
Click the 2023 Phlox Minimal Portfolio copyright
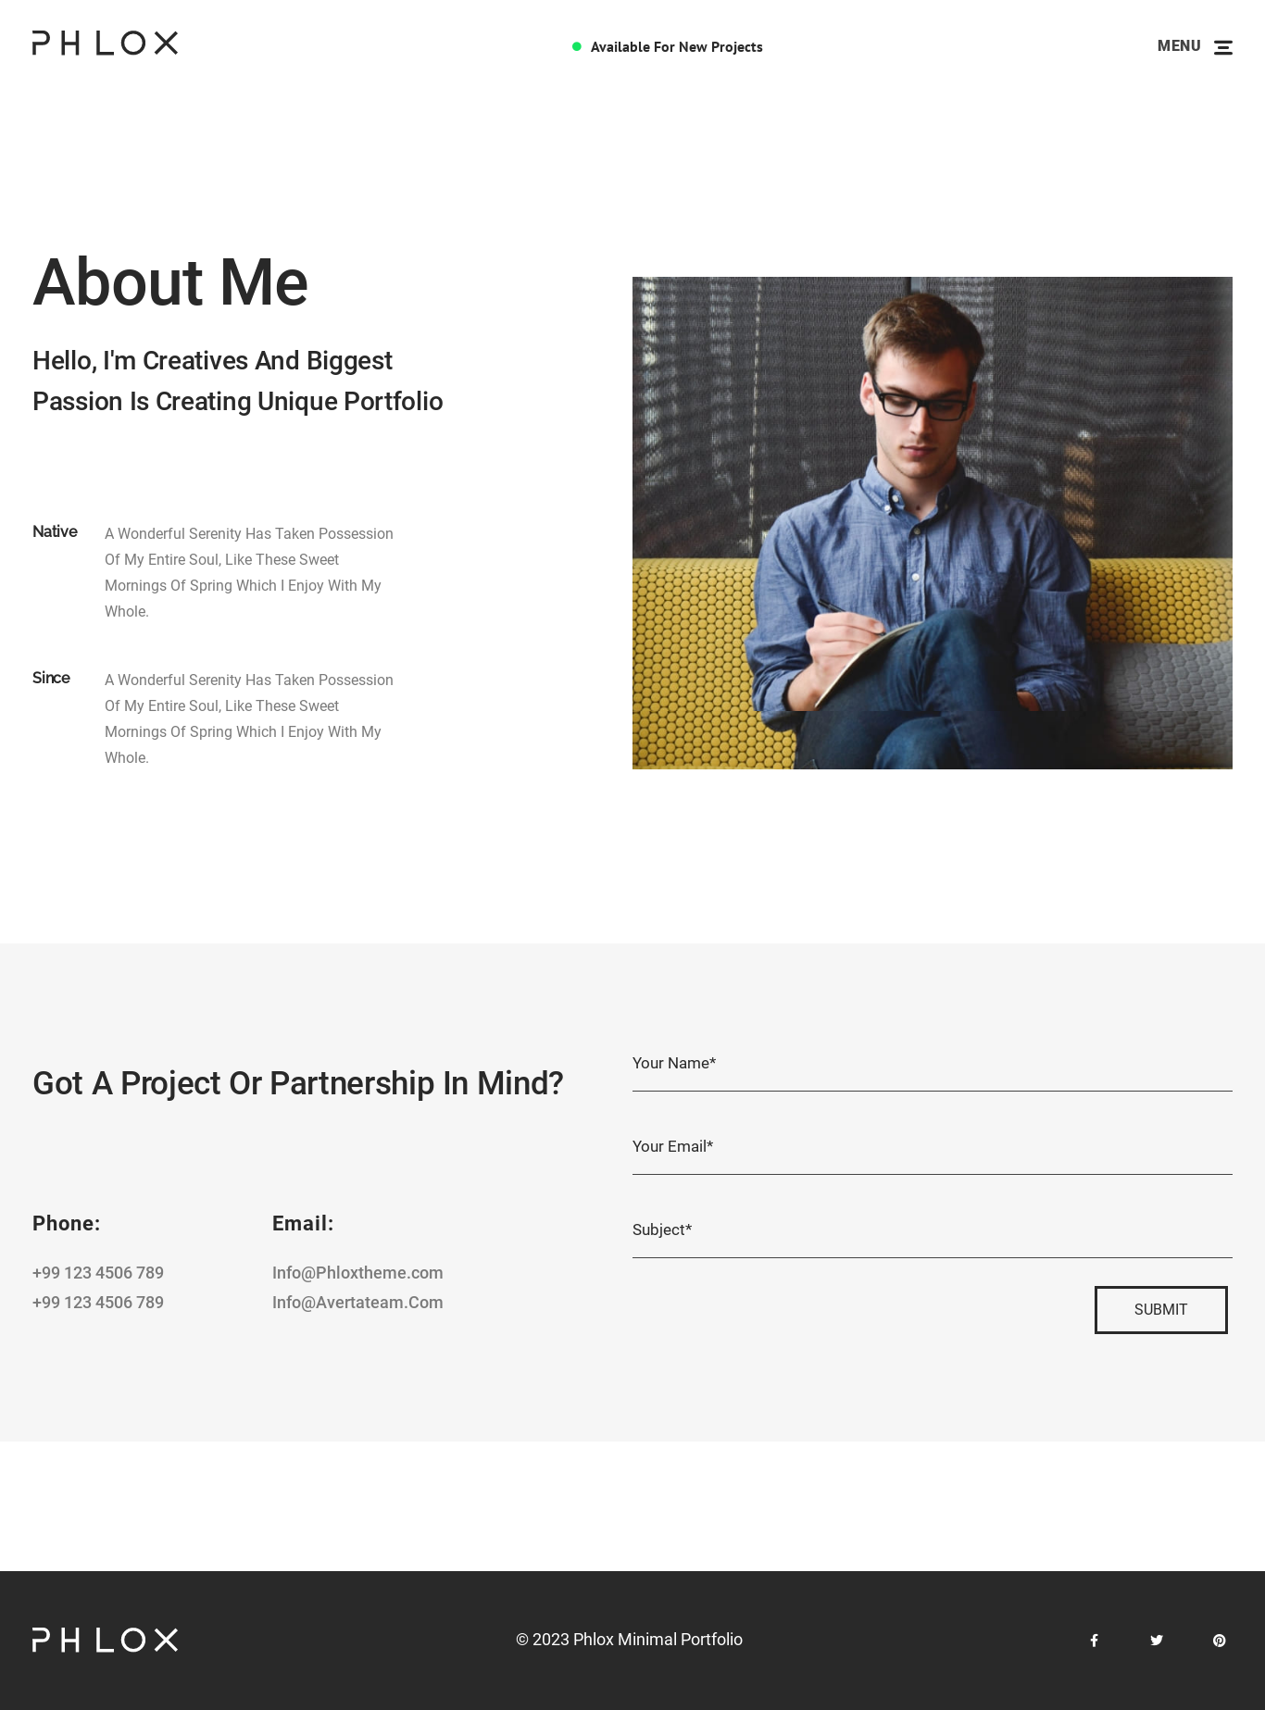click(629, 1640)
